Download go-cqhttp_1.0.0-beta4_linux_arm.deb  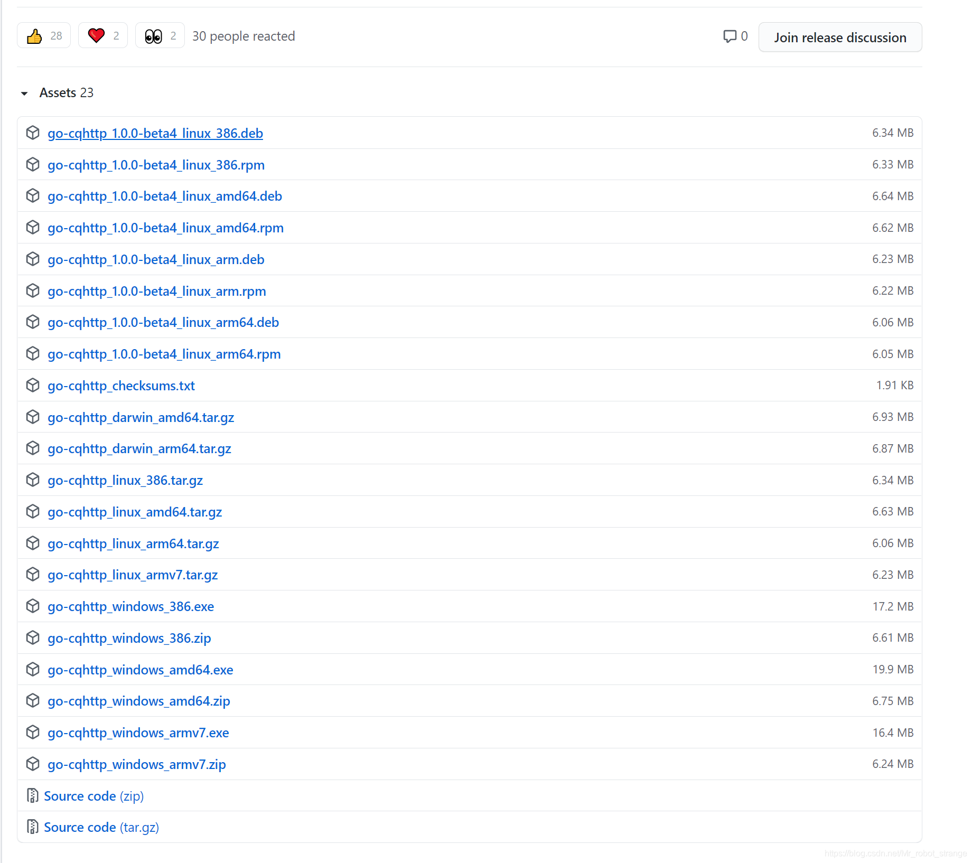(156, 259)
